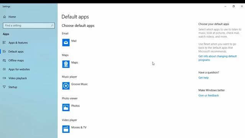Screen dimensions: 245x138
Task: Click the Home icon in the sidebar
Action: (x=4, y=17)
